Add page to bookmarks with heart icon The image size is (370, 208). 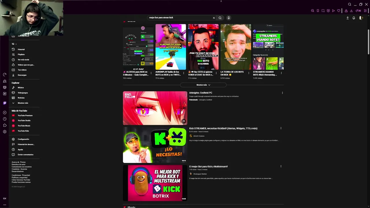click(x=338, y=11)
